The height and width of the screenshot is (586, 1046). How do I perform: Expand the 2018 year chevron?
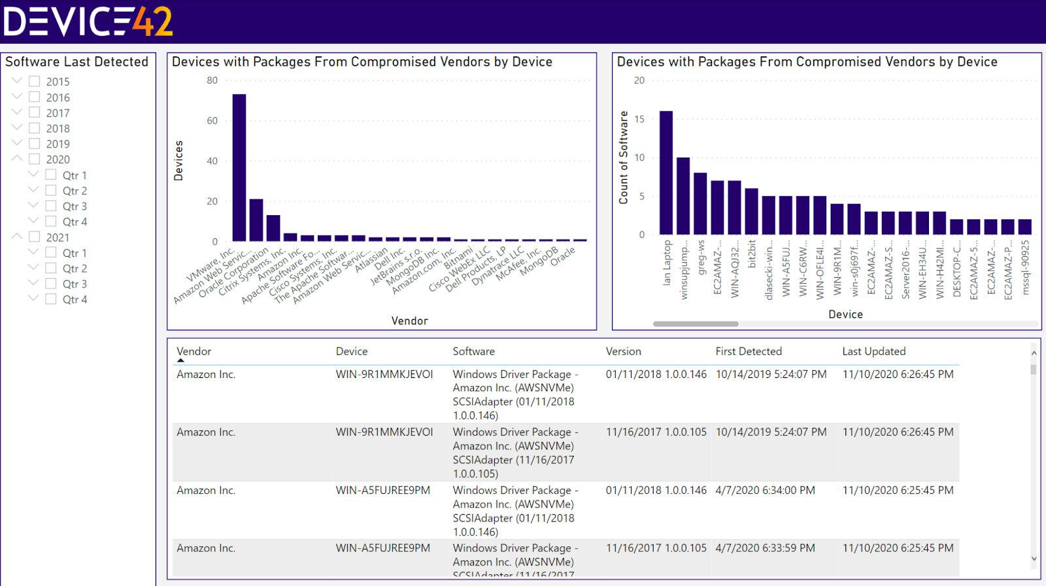point(17,128)
